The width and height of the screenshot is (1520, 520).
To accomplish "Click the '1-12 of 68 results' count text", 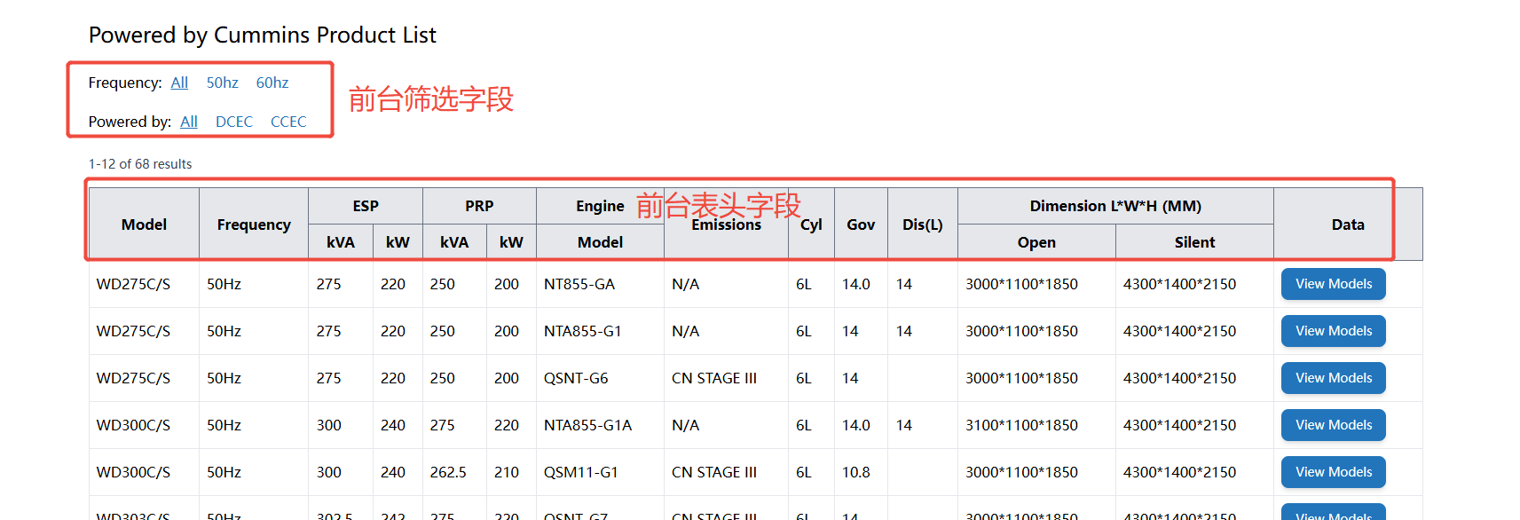I will 140,164.
